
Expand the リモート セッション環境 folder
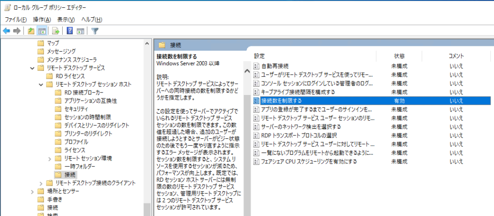click(x=50, y=158)
